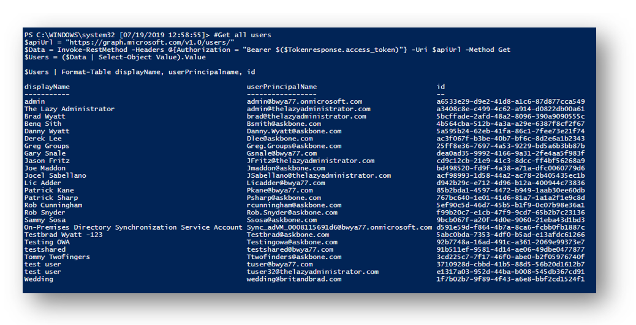Click Greg Groups display name
636x325 pixels.
[x=47, y=146]
